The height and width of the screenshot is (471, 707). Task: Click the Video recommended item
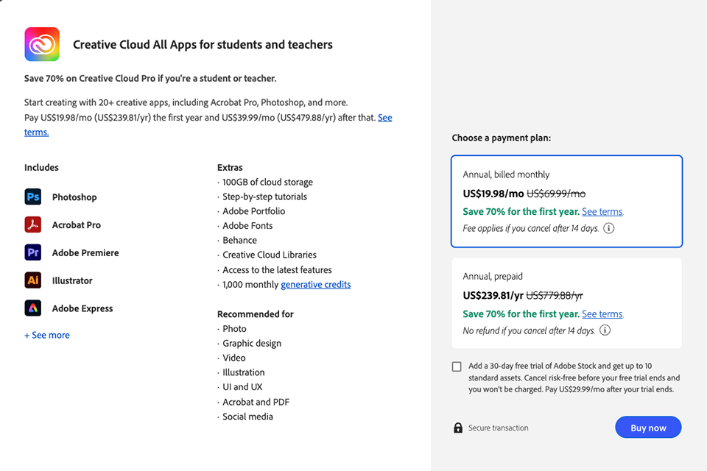[x=234, y=358]
